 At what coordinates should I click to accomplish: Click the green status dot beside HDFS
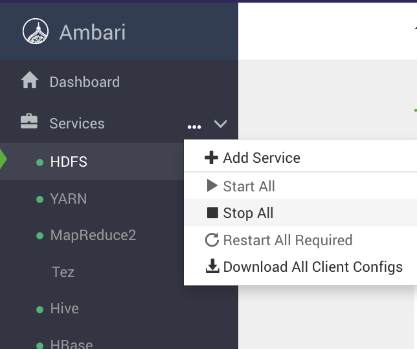tap(39, 162)
